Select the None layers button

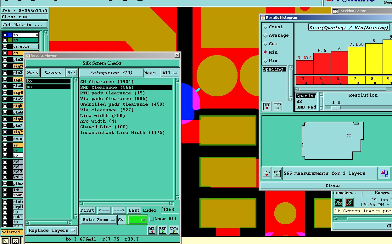32,73
